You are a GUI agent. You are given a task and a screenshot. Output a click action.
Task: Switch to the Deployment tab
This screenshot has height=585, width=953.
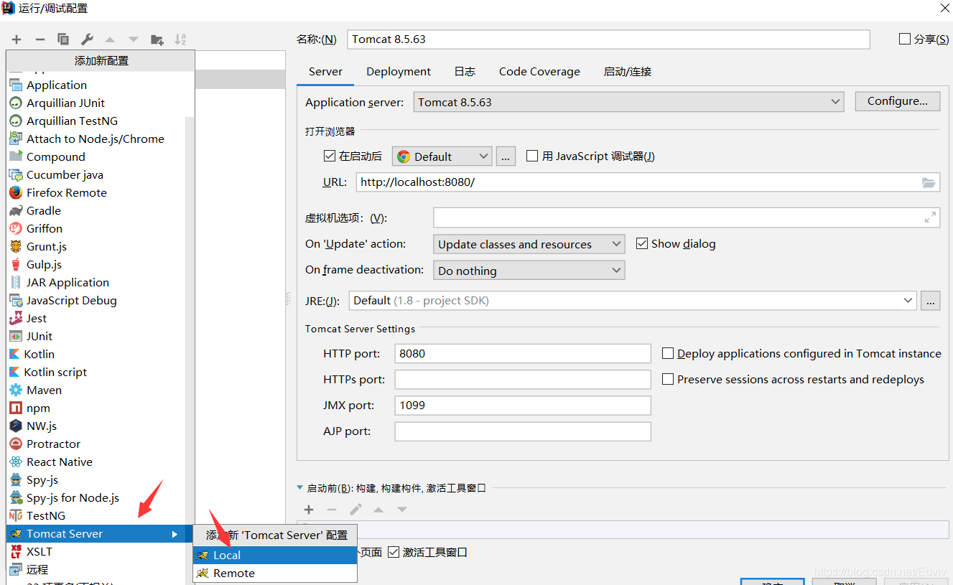tap(399, 72)
